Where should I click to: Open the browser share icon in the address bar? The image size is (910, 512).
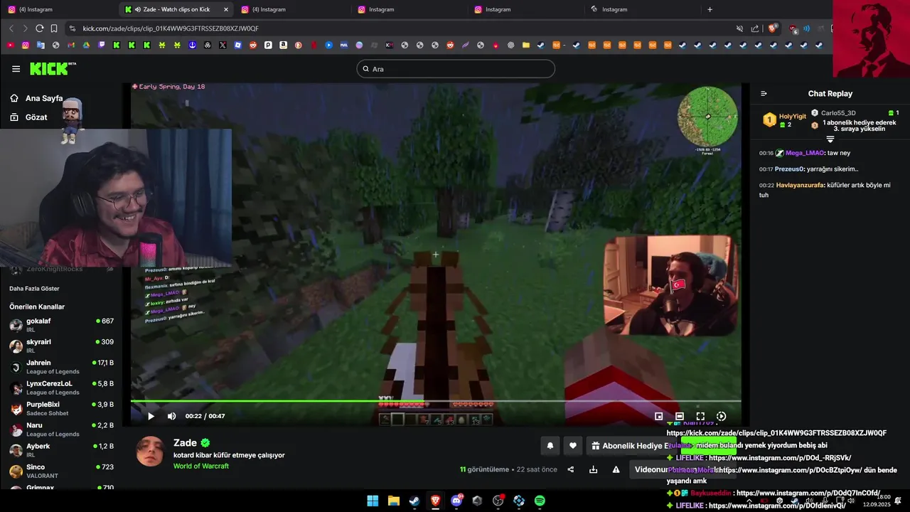pos(755,28)
